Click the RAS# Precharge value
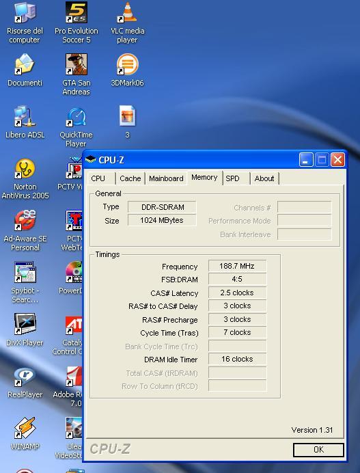The width and height of the screenshot is (360, 473). (237, 319)
